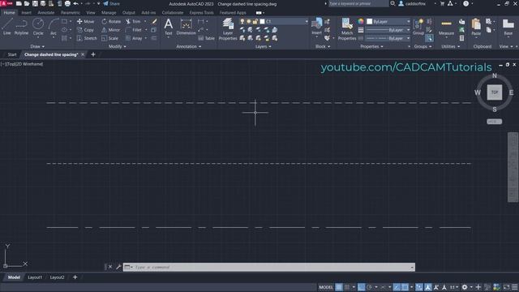Switch to the Express Tools ribbon tab

click(x=201, y=13)
